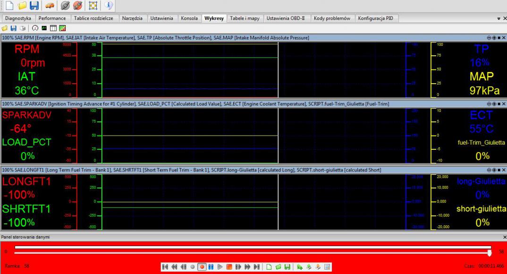Open the tab overflow dropdown arrow

(499, 18)
